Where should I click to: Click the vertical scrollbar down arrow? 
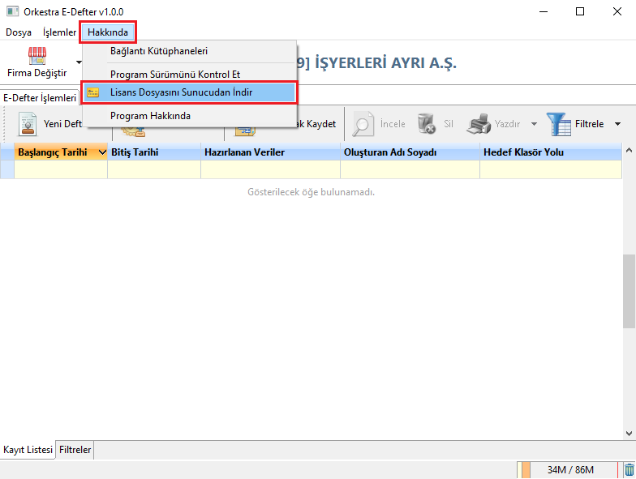tap(629, 432)
